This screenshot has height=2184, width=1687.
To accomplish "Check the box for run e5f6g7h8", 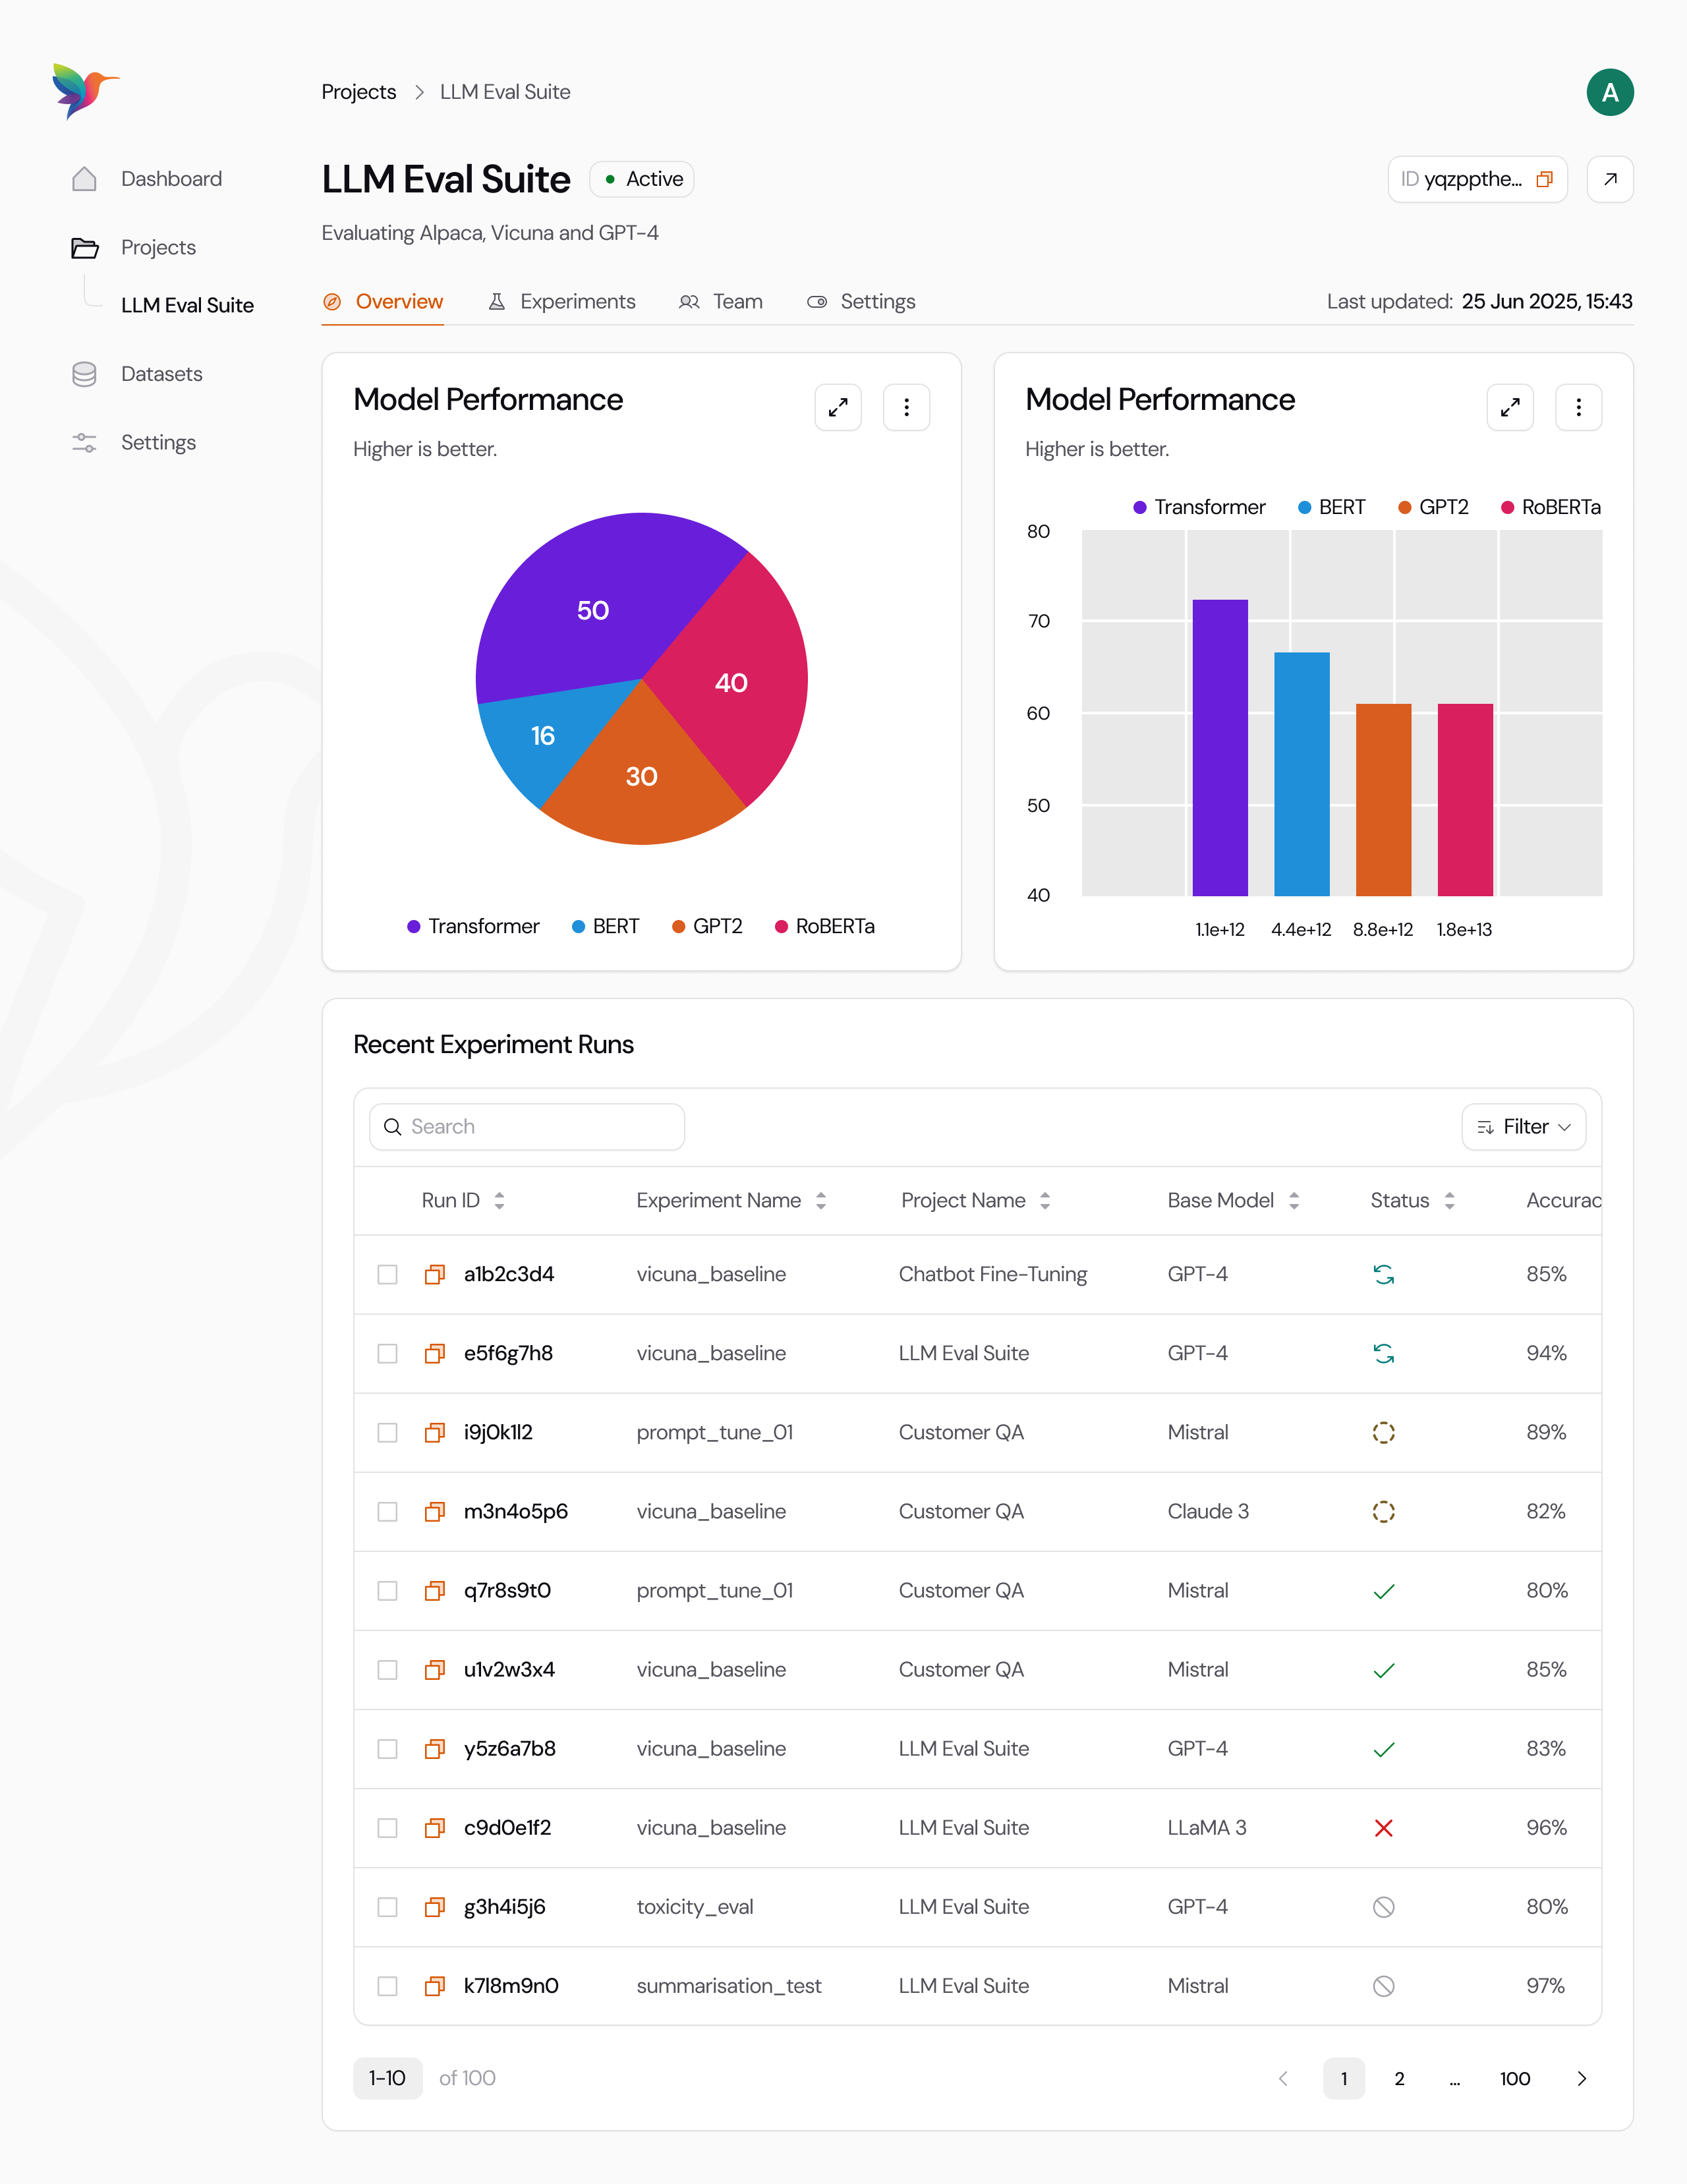I will tap(387, 1353).
